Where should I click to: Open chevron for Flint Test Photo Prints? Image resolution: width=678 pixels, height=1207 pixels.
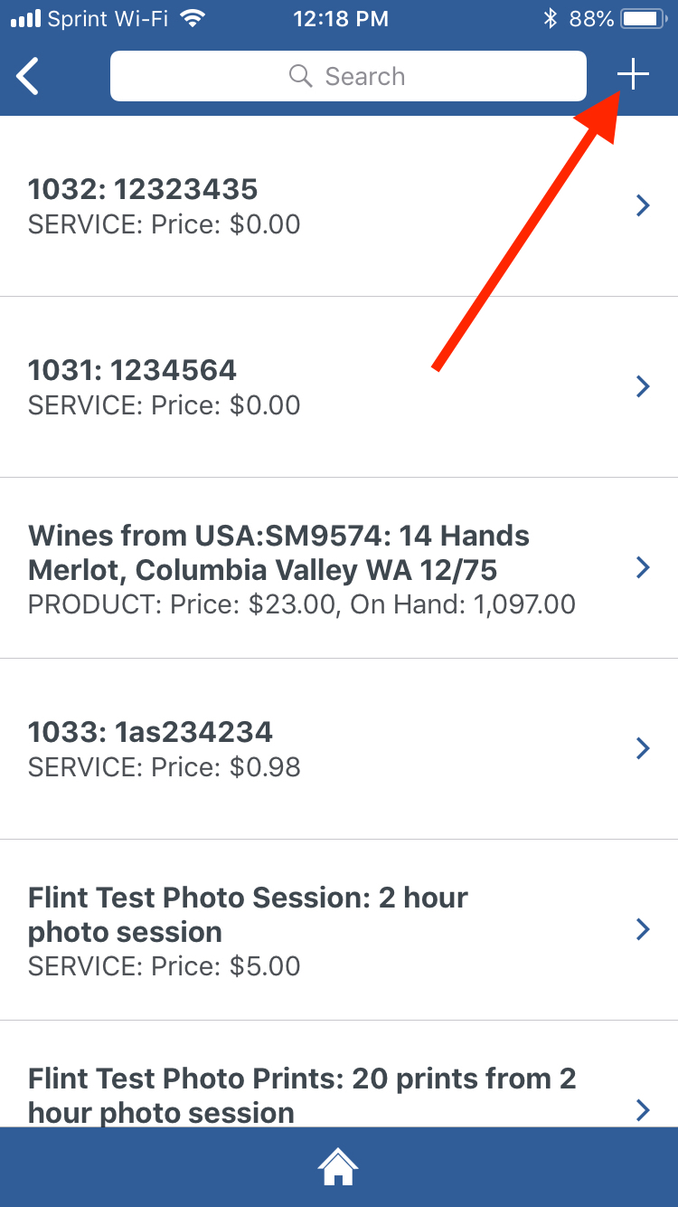643,1109
